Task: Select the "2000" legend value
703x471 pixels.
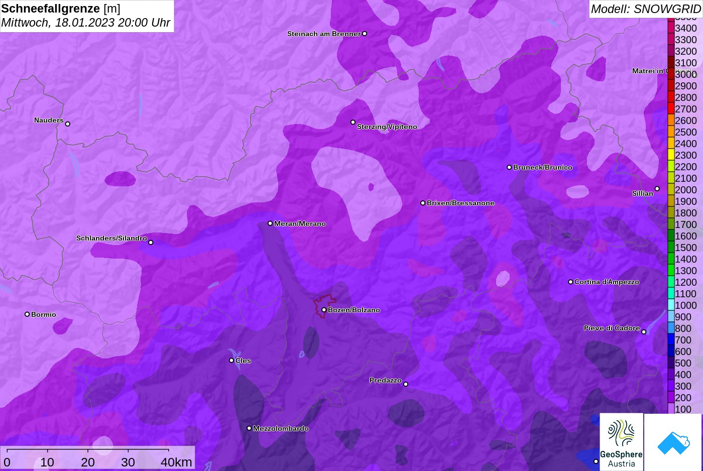Action: [x=686, y=190]
